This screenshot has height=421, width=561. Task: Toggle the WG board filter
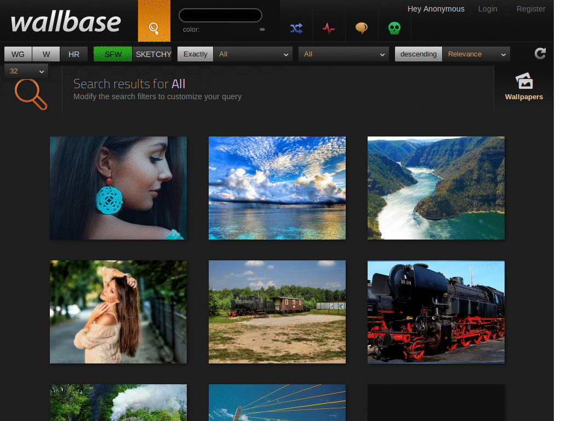tap(17, 54)
